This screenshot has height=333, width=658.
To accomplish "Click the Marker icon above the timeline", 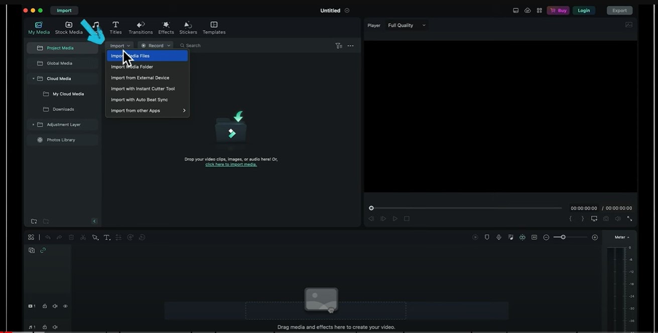I will (x=487, y=237).
